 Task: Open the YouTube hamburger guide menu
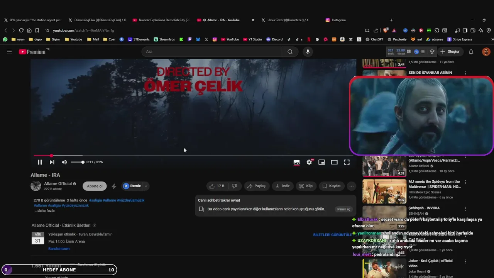[9, 51]
